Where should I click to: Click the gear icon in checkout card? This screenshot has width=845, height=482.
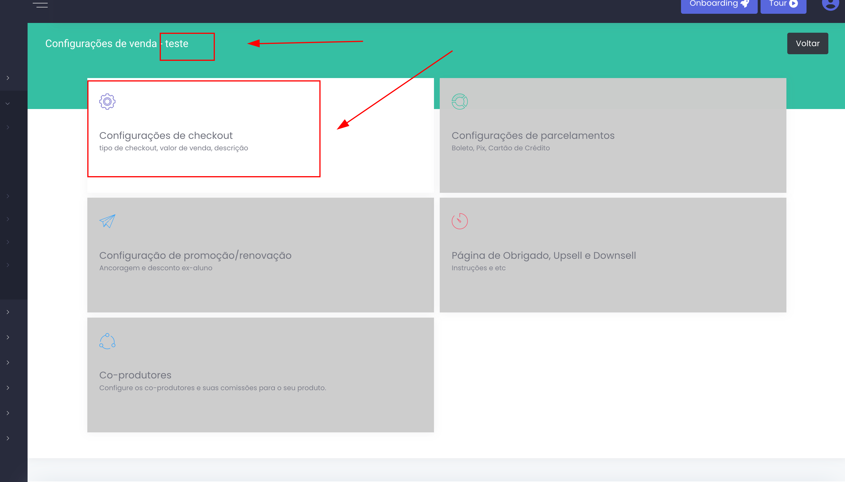tap(107, 102)
